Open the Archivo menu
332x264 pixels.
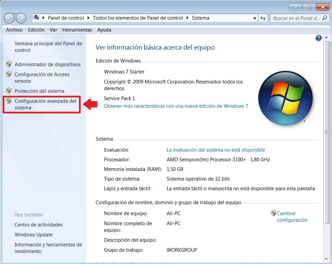[14, 30]
